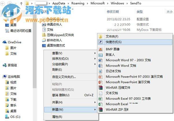Select 图片 under OneDrive in sidebar
Screen dimensions: 174x121
[13, 48]
